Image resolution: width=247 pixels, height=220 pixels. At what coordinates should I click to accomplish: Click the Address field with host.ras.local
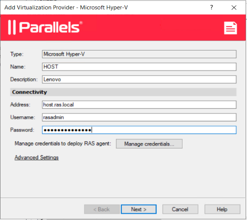[139, 105]
